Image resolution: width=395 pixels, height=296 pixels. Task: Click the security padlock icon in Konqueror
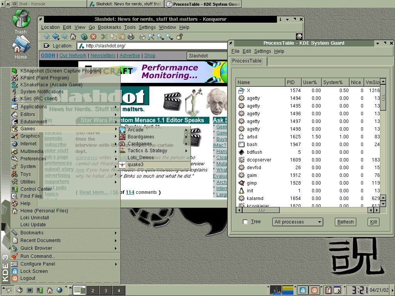tap(179, 37)
